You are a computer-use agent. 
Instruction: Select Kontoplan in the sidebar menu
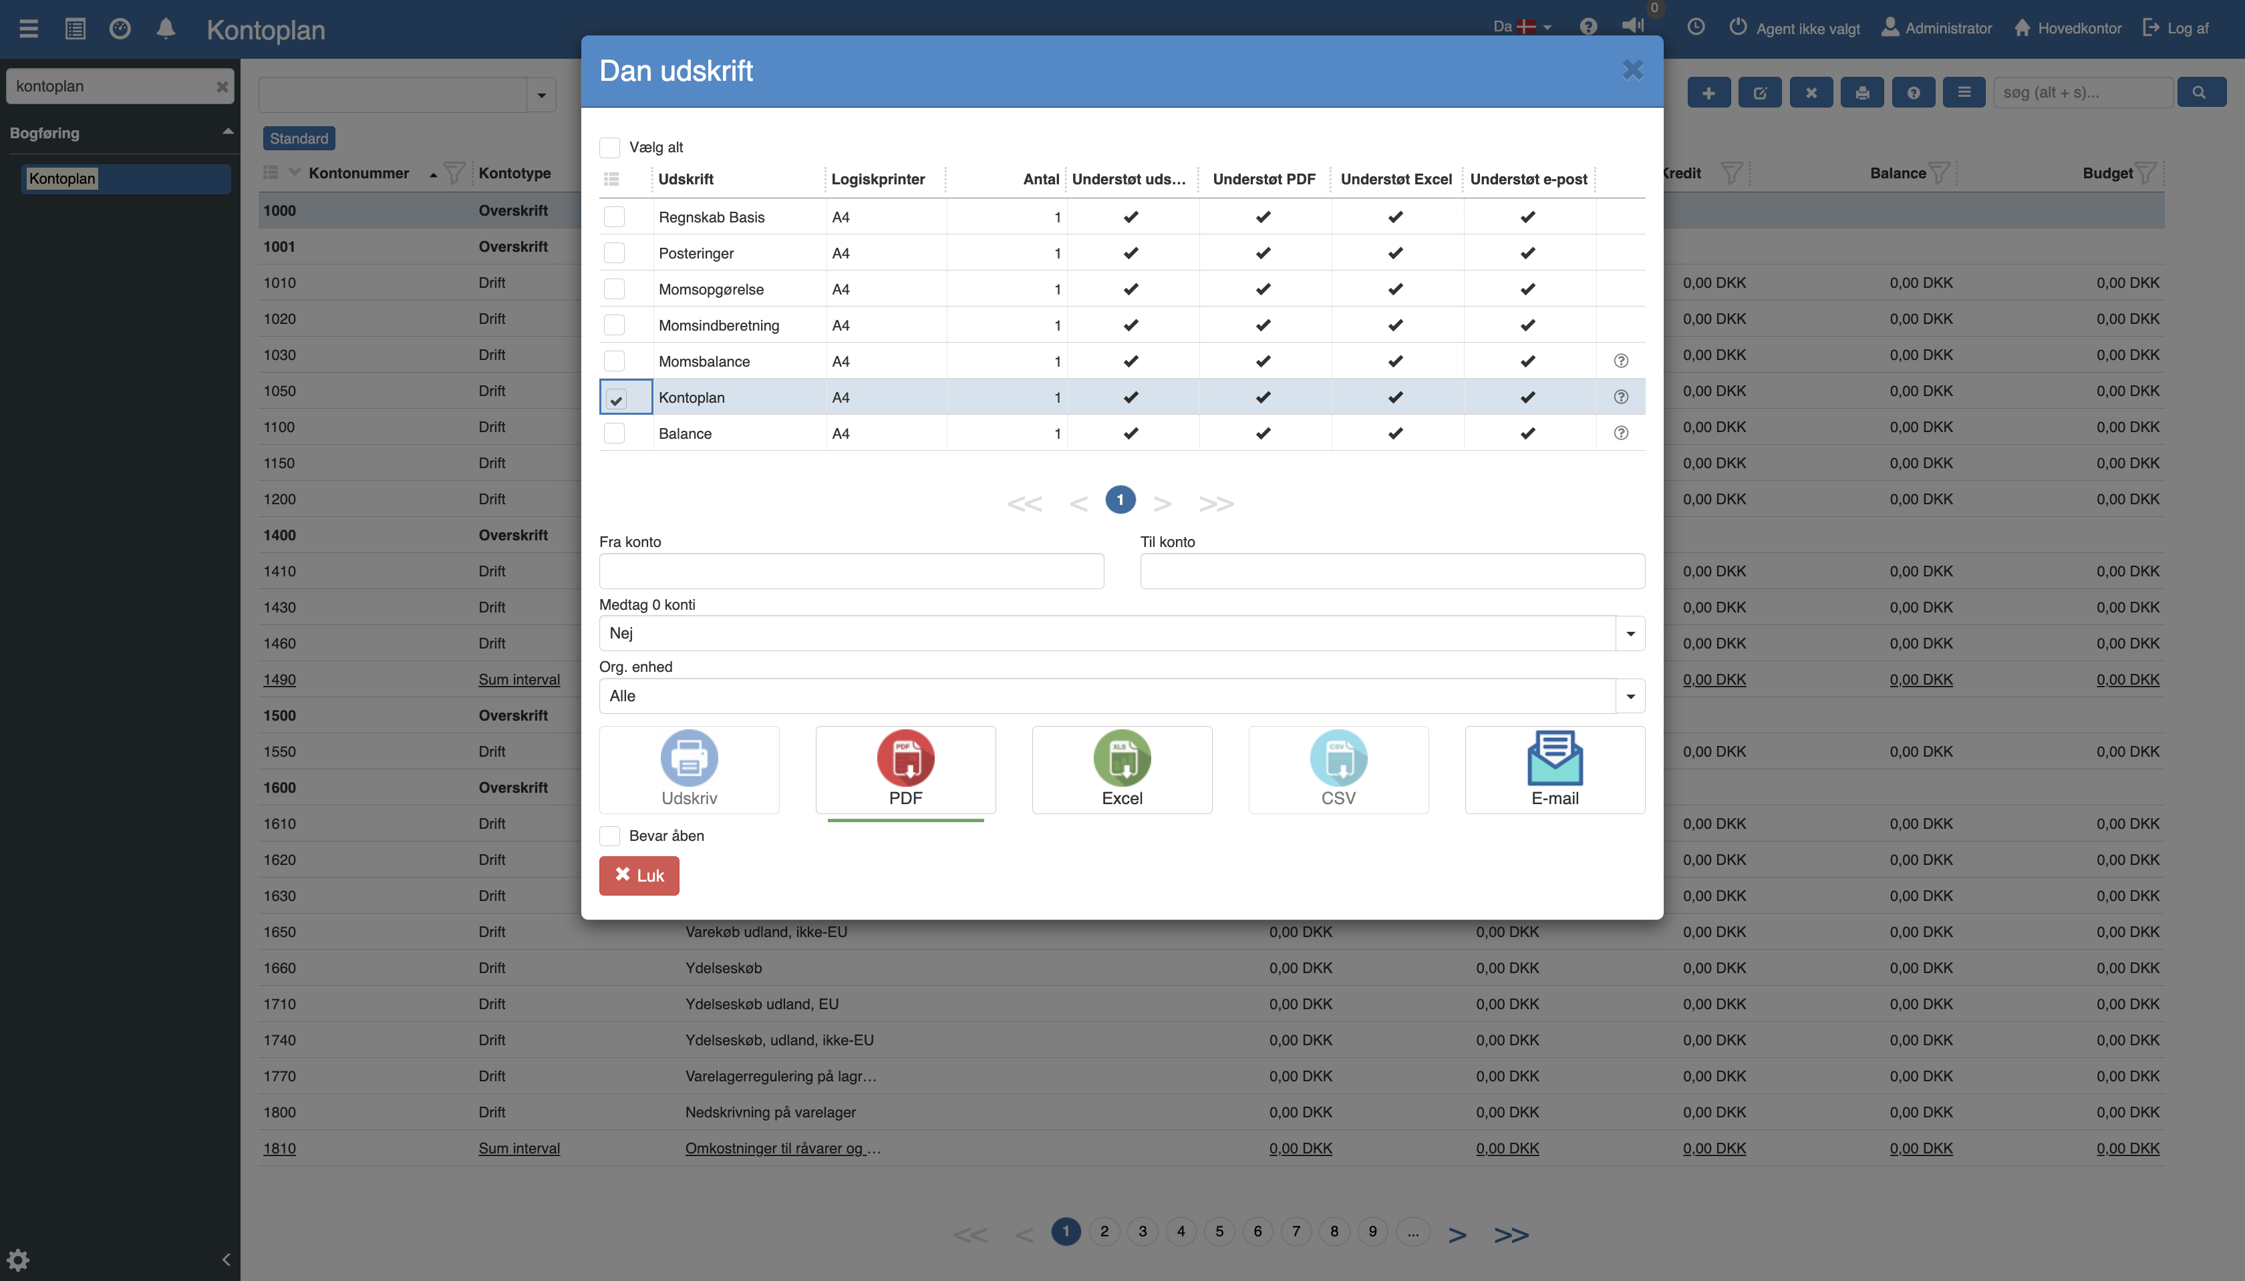tap(63, 178)
